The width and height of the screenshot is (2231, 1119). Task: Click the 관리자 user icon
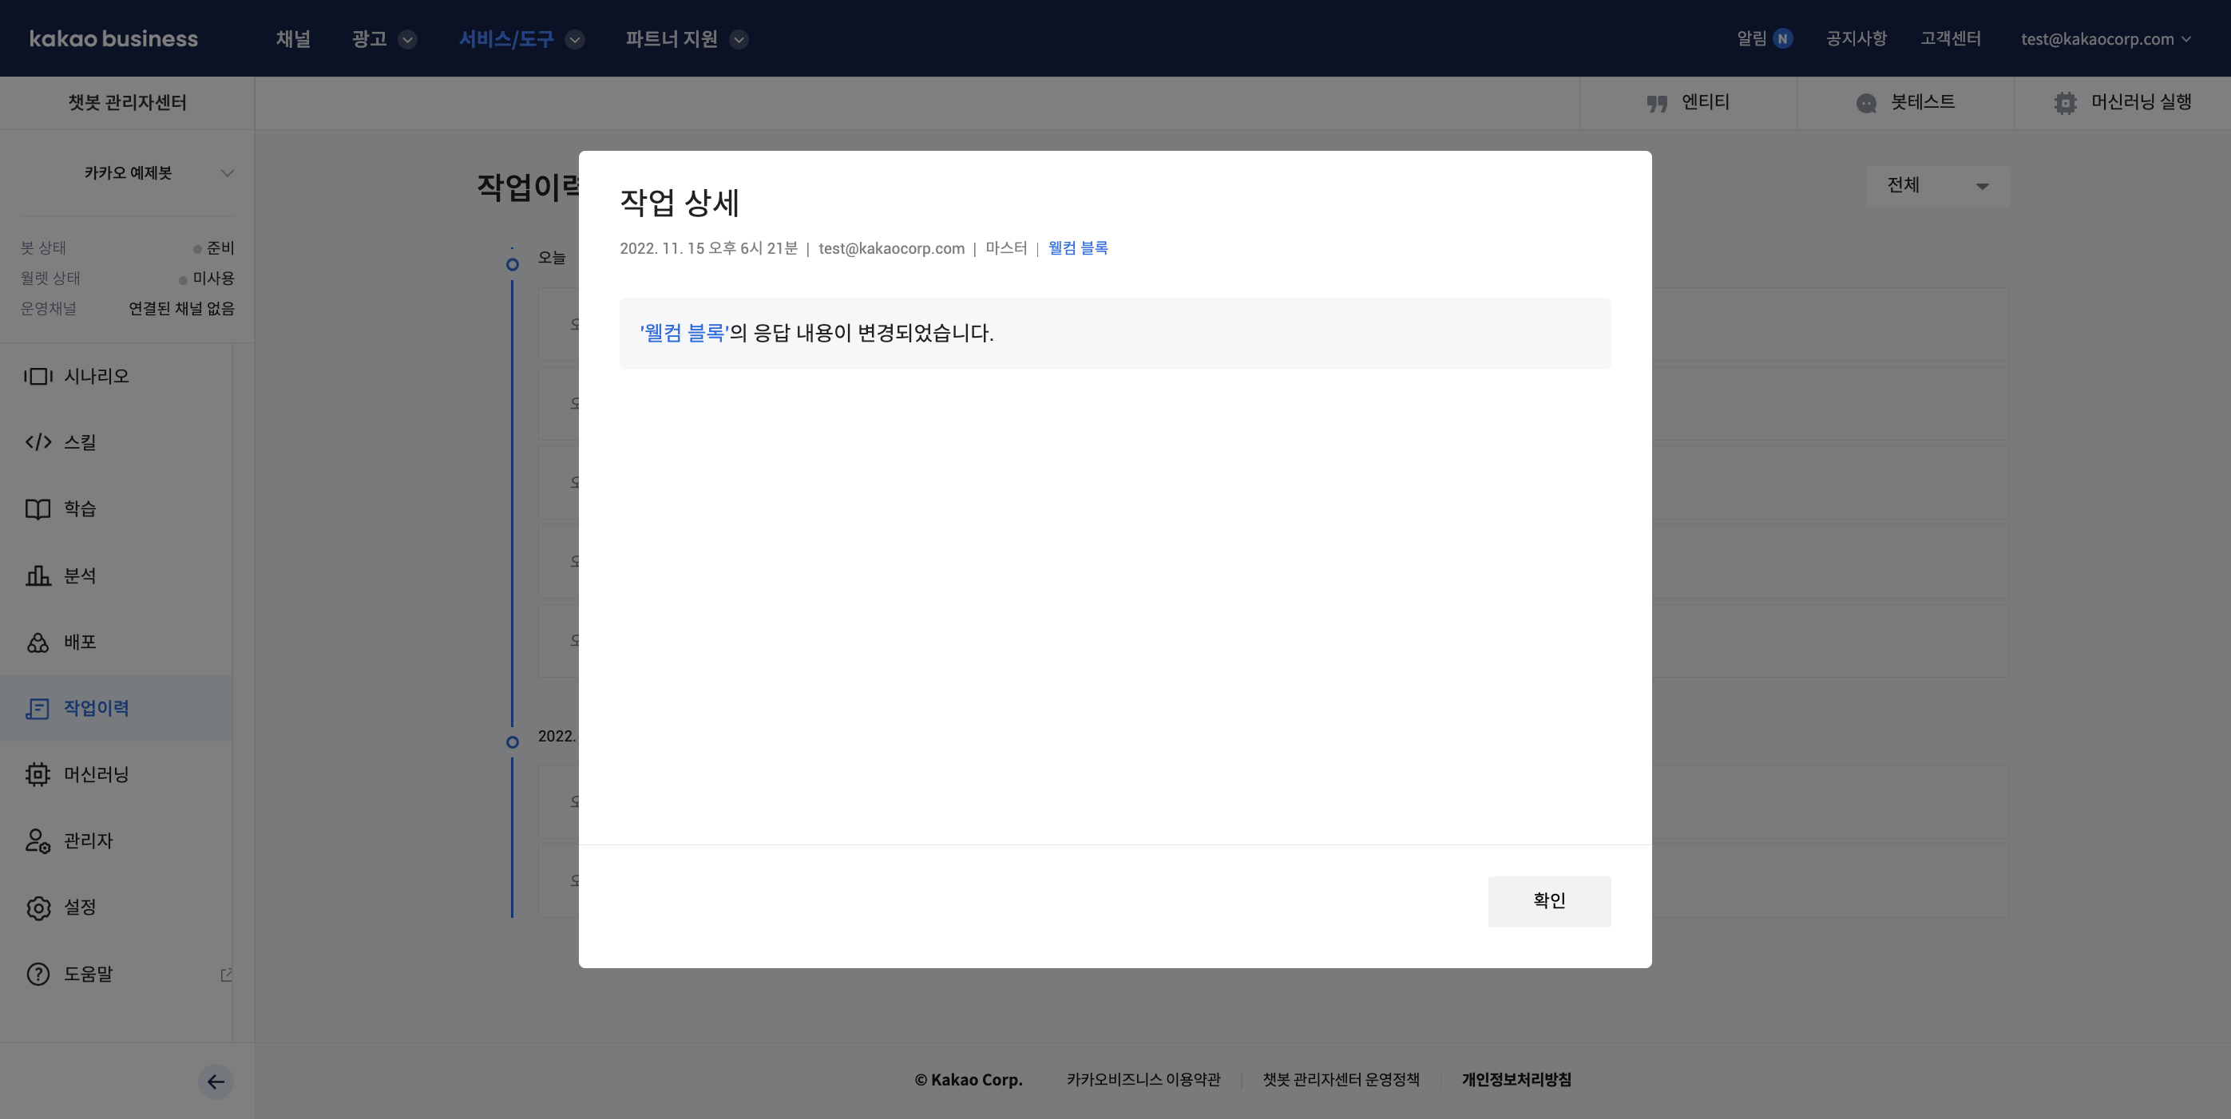click(x=38, y=840)
